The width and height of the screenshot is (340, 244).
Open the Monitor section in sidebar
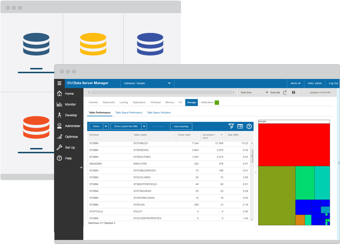click(x=66, y=105)
